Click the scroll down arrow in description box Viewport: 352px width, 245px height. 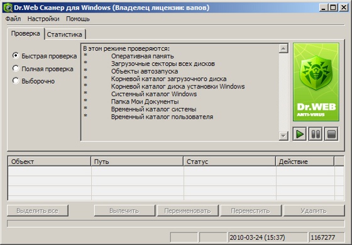tap(283, 136)
